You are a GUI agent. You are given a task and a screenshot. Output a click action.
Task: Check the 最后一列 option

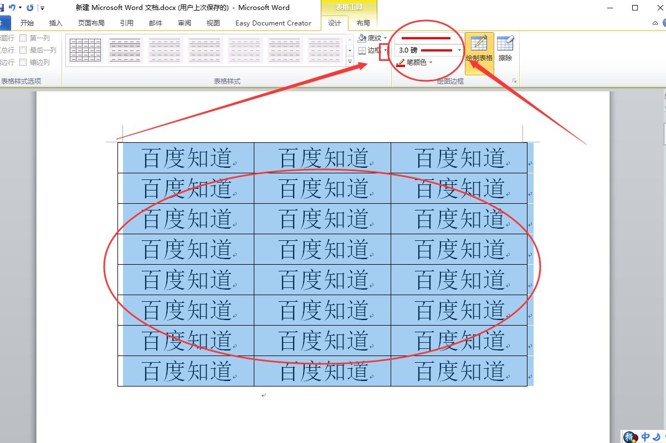point(23,49)
